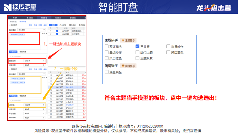Viewport: 238px width, 134px height.
Task: Check the 主题双紫 checkbox
Action: click(137, 58)
